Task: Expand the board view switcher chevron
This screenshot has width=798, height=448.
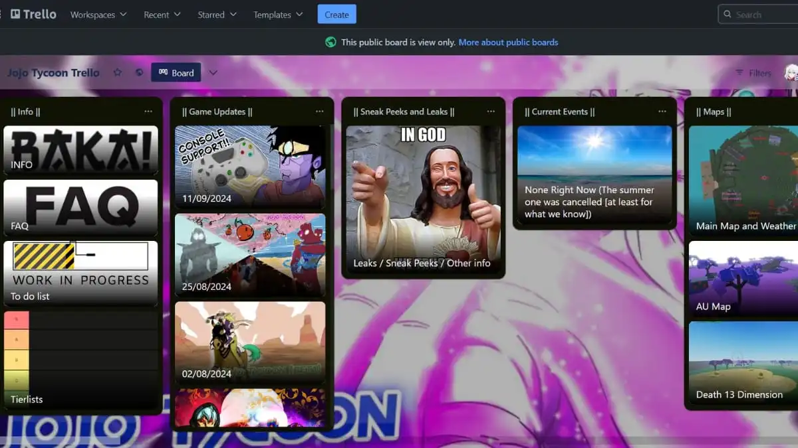Action: pyautogui.click(x=212, y=73)
